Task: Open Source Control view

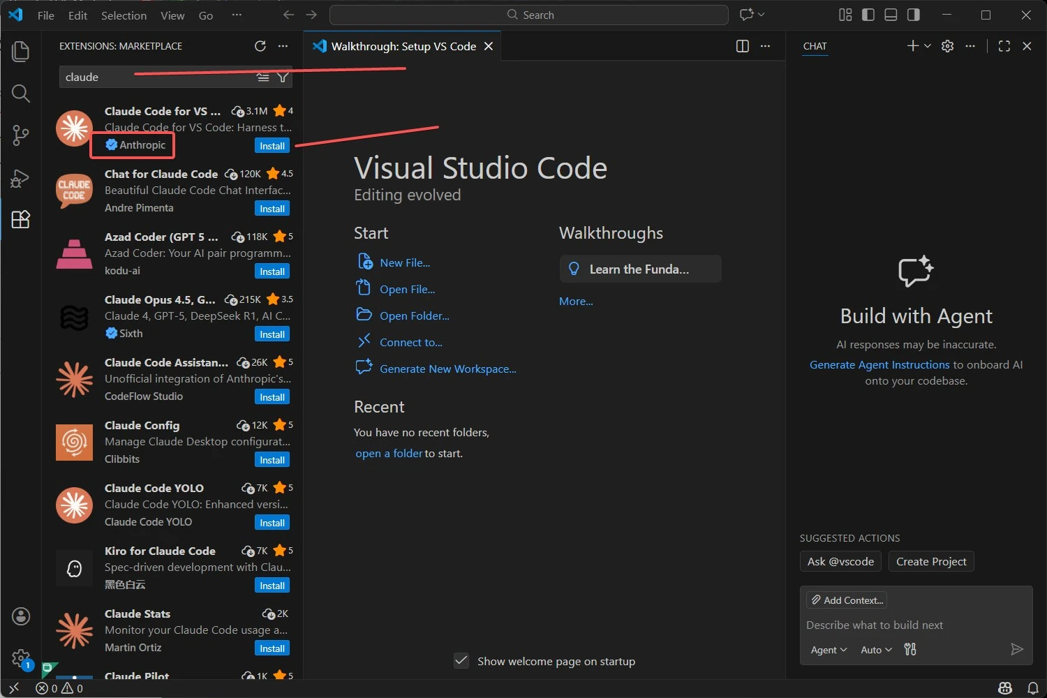Action: pos(21,135)
